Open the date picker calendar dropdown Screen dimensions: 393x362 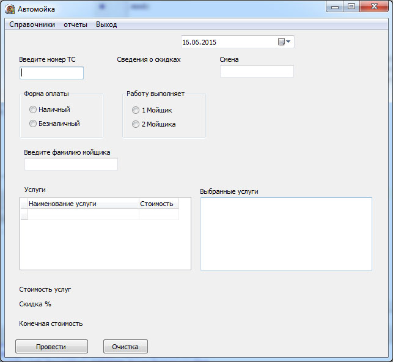[284, 42]
